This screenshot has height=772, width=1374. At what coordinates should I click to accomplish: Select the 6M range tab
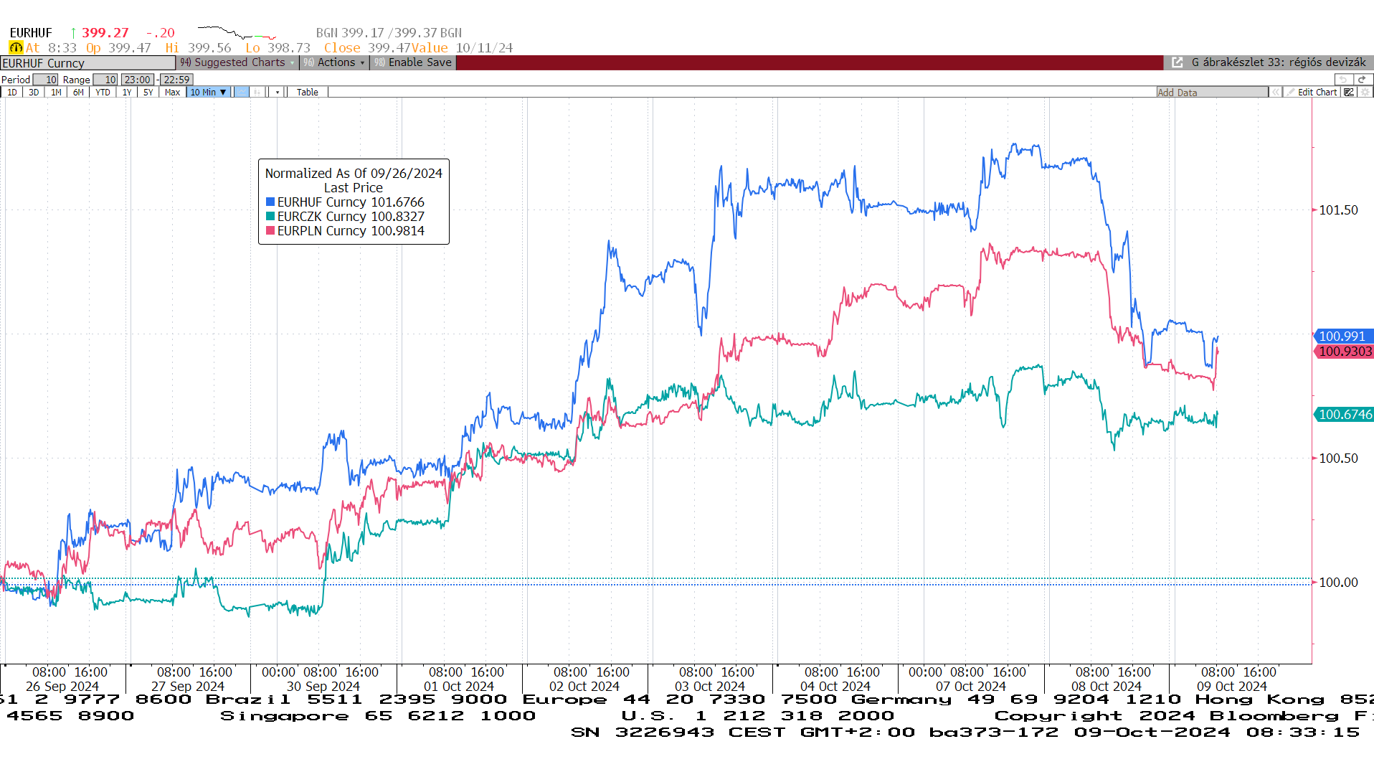(x=78, y=92)
